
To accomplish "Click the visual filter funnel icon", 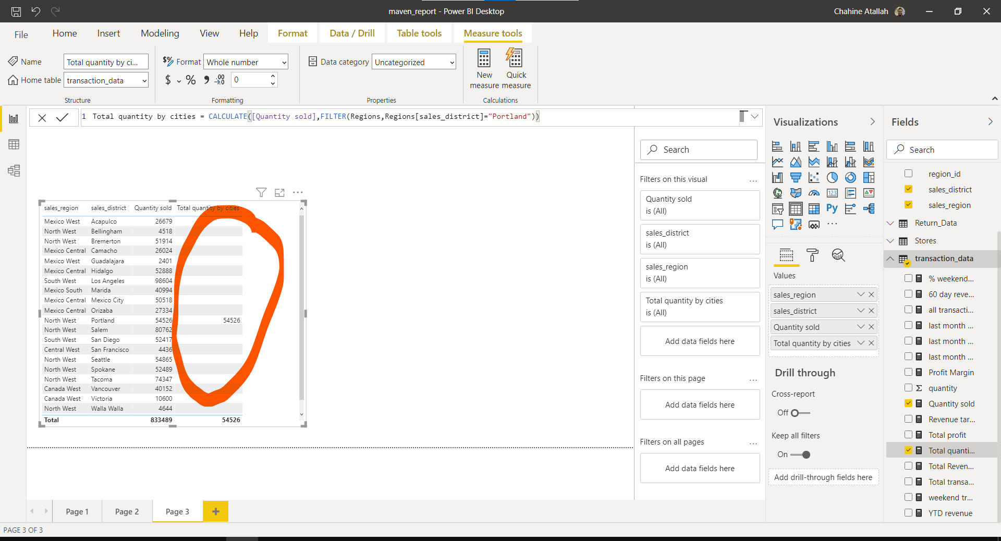I will (x=261, y=192).
